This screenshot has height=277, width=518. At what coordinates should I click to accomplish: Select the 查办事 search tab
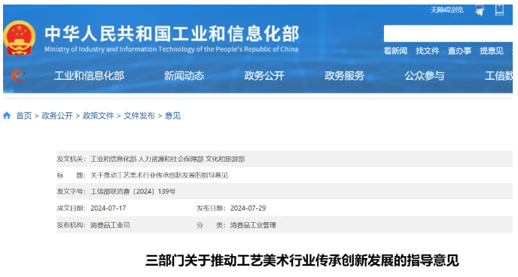[x=459, y=51]
